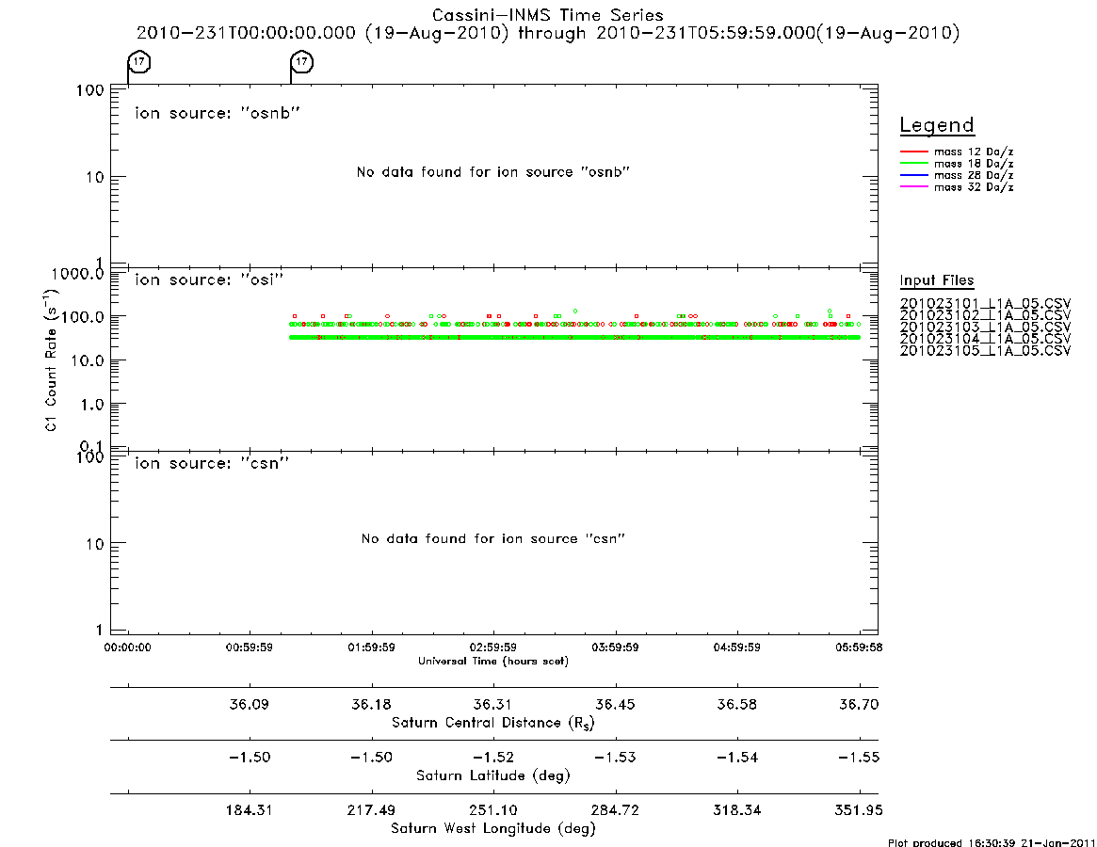The height and width of the screenshot is (847, 1097).
Task: Click the "mass 18 Da/z" legend label
Action: pos(974,164)
